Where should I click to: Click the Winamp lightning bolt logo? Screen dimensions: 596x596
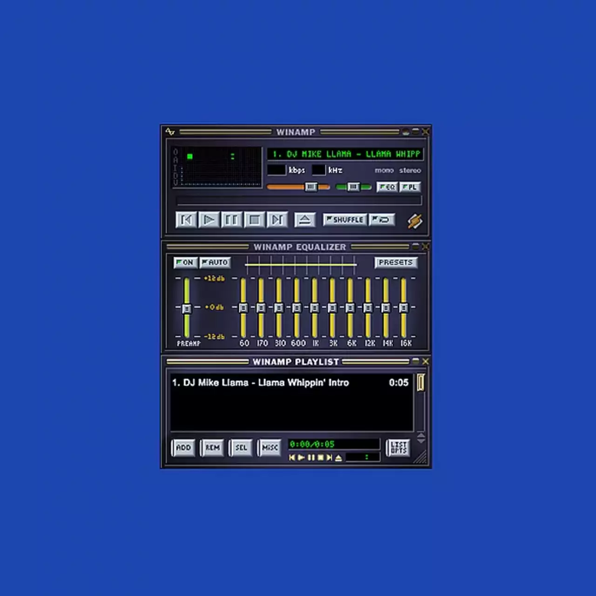415,221
